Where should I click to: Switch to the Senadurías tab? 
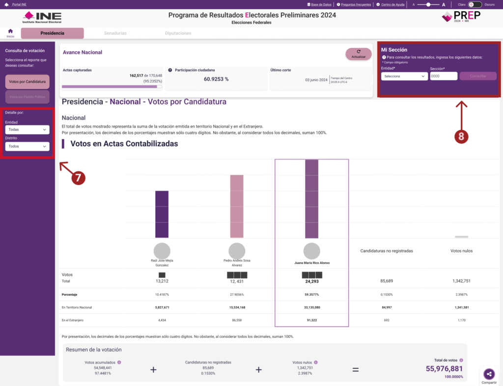point(115,33)
